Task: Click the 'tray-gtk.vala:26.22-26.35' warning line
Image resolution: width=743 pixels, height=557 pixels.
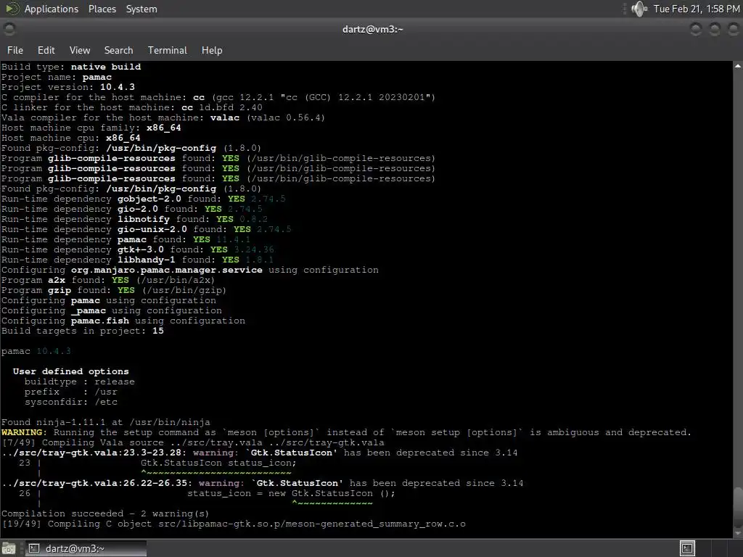Action: coord(263,484)
